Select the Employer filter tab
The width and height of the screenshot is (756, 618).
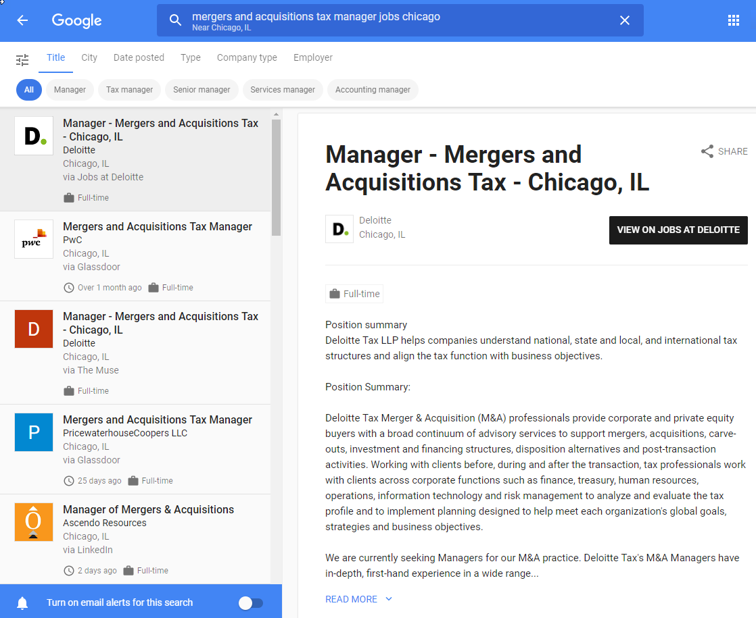312,57
